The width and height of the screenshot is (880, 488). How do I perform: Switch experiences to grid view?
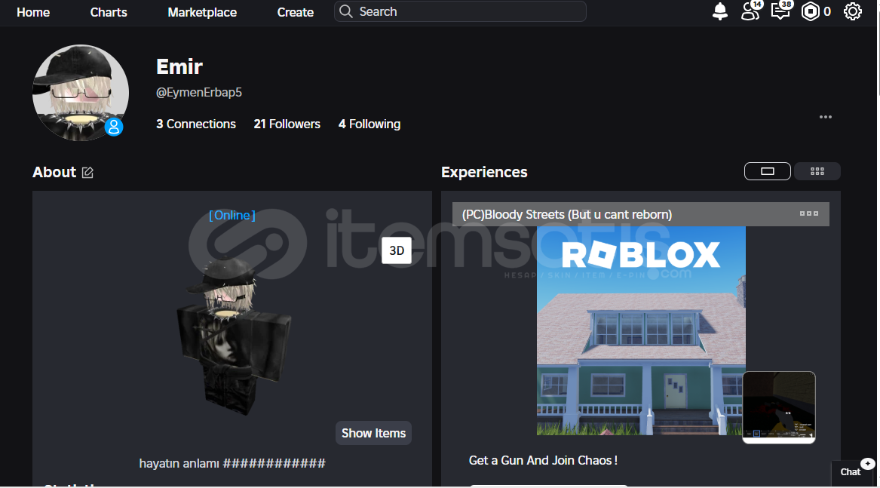pos(817,171)
